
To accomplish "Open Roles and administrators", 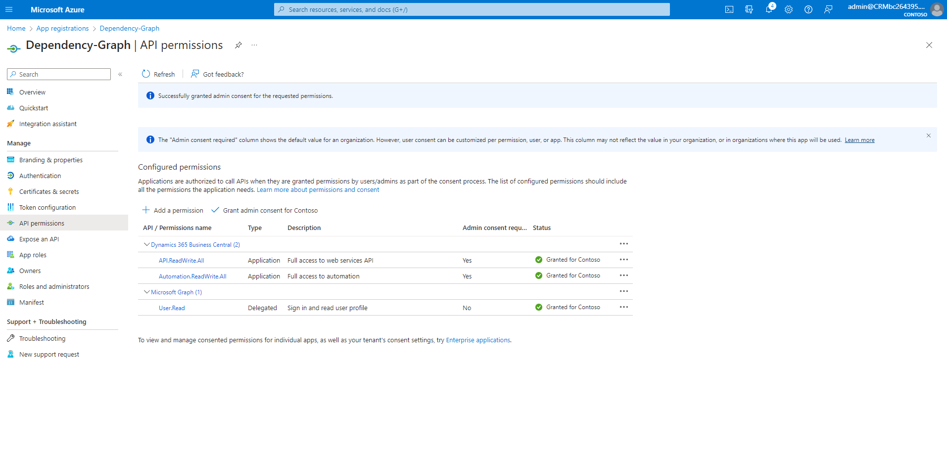I will pos(54,286).
